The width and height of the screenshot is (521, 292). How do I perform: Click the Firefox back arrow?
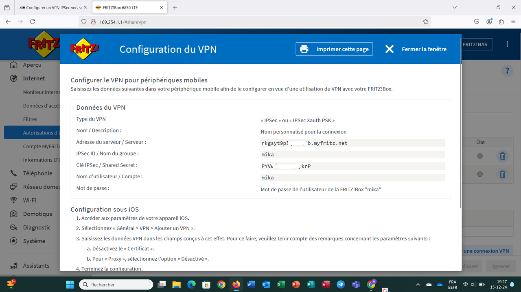[x=8, y=22]
